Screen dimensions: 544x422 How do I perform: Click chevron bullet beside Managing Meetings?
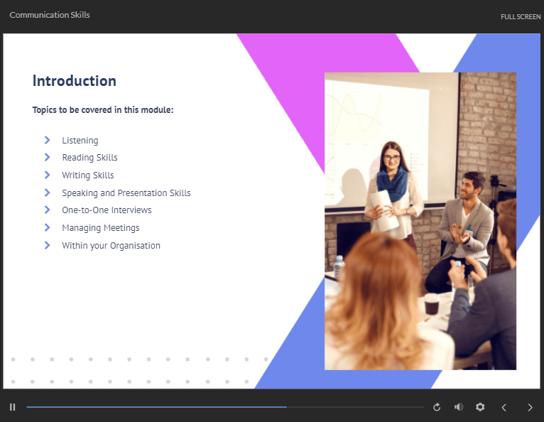[47, 227]
